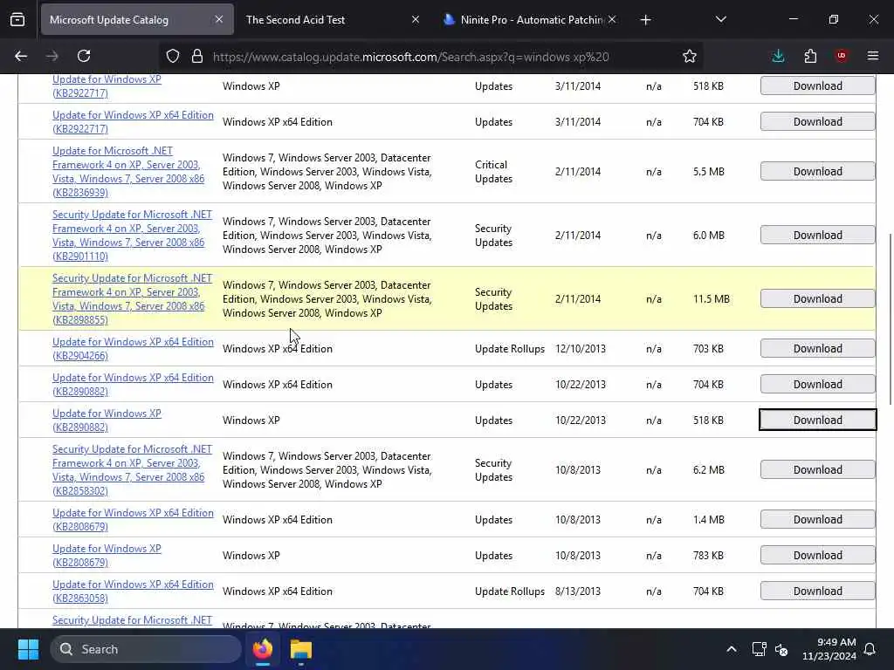Close the Ninite Pro tab
The image size is (894, 670).
(612, 19)
